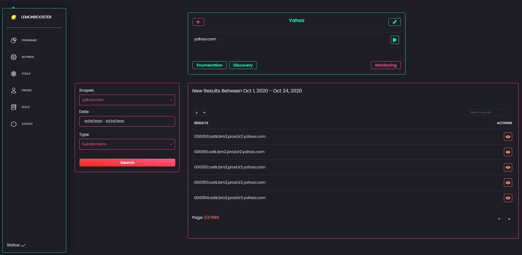Click the New Results Between heading
Image resolution: width=522 pixels, height=255 pixels.
(x=247, y=91)
